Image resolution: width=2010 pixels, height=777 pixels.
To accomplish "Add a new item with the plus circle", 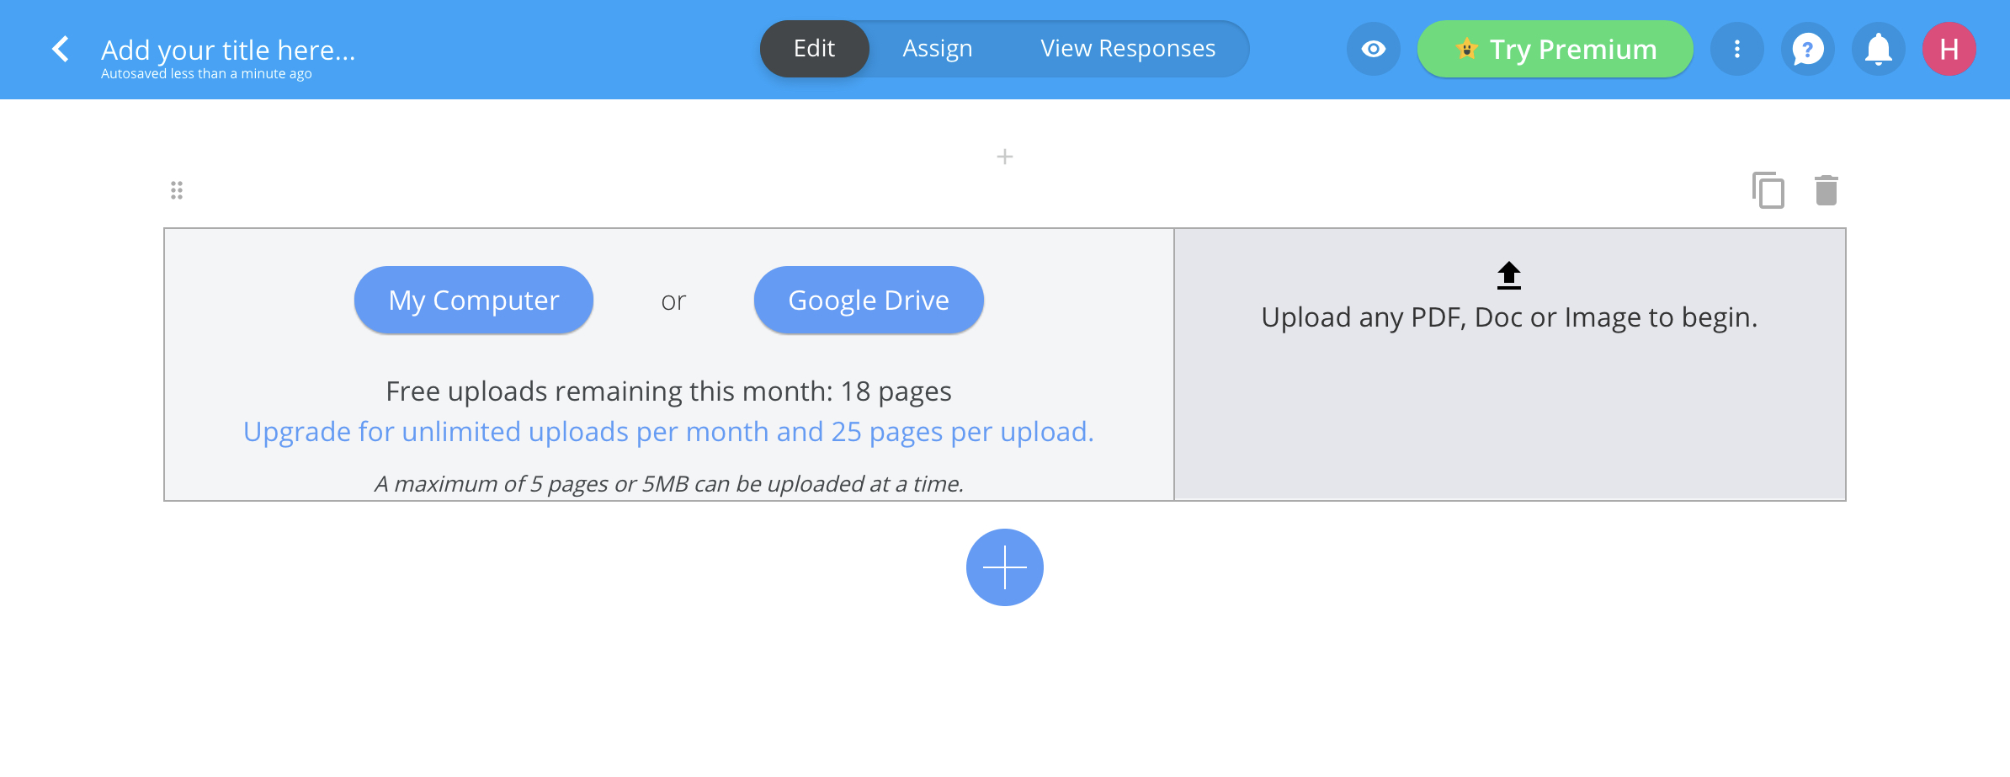I will 1003,567.
